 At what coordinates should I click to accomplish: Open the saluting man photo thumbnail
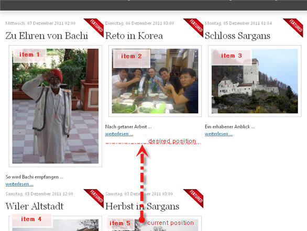click(x=55, y=106)
